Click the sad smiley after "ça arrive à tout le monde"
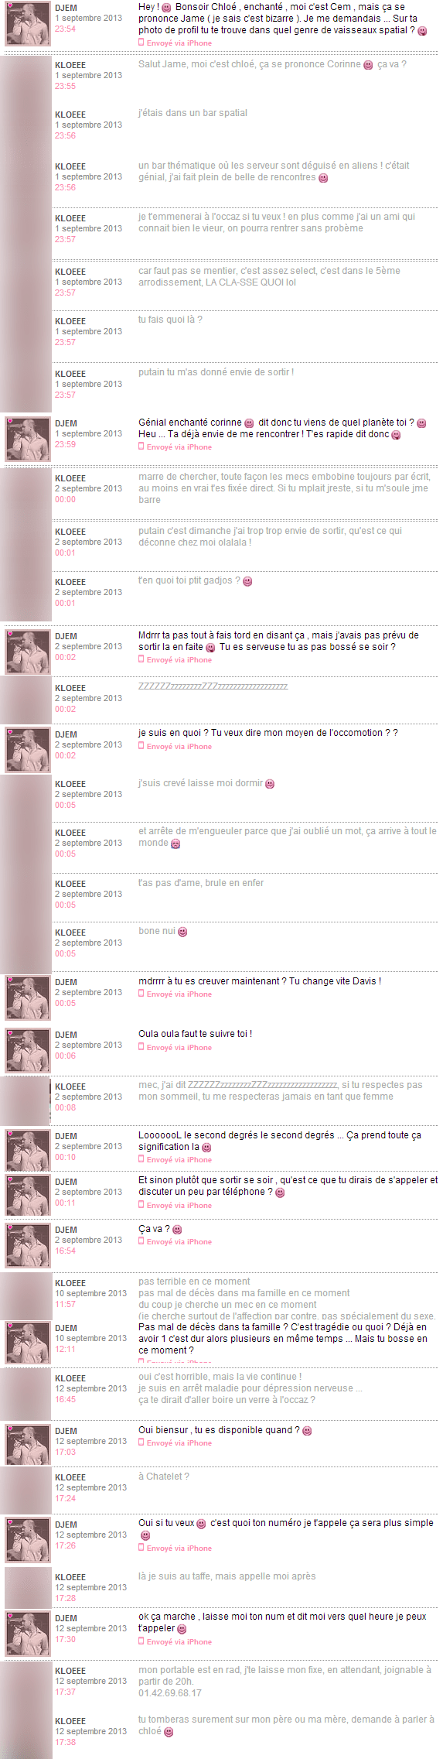 point(175,844)
